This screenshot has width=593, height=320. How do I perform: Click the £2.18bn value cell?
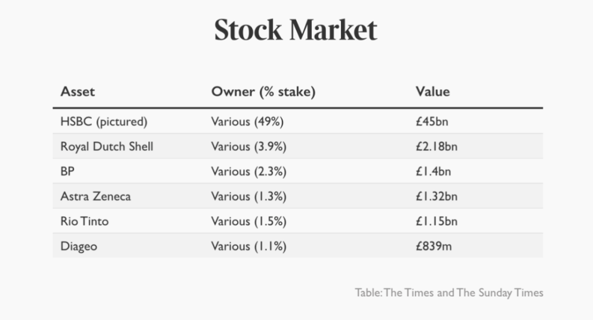tap(436, 147)
